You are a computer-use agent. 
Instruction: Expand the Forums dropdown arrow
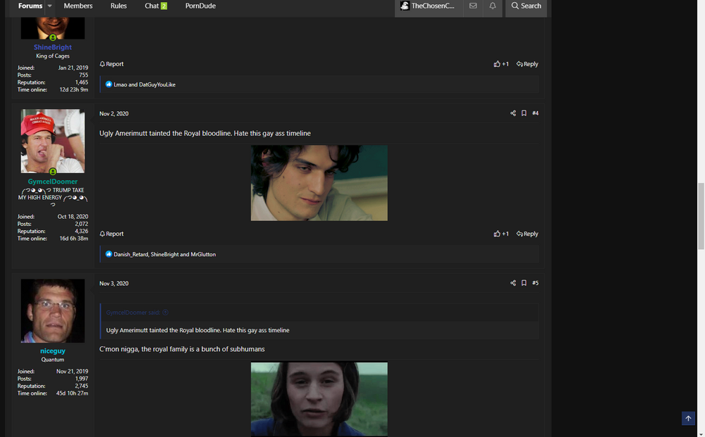pos(49,6)
